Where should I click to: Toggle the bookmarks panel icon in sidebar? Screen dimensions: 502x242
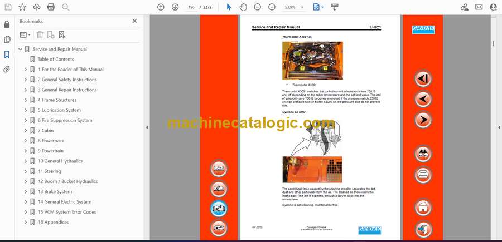[x=7, y=55]
